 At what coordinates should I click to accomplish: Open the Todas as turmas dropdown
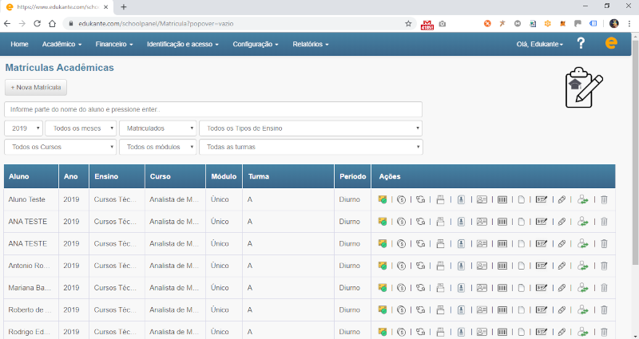coord(311,147)
